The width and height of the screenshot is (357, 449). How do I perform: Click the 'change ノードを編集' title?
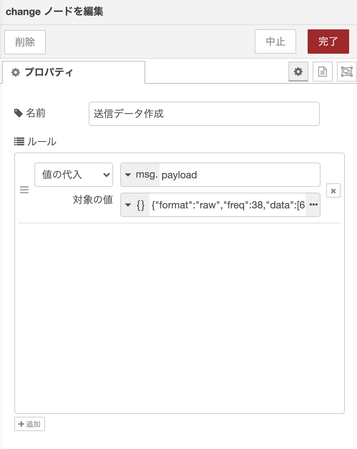point(54,11)
